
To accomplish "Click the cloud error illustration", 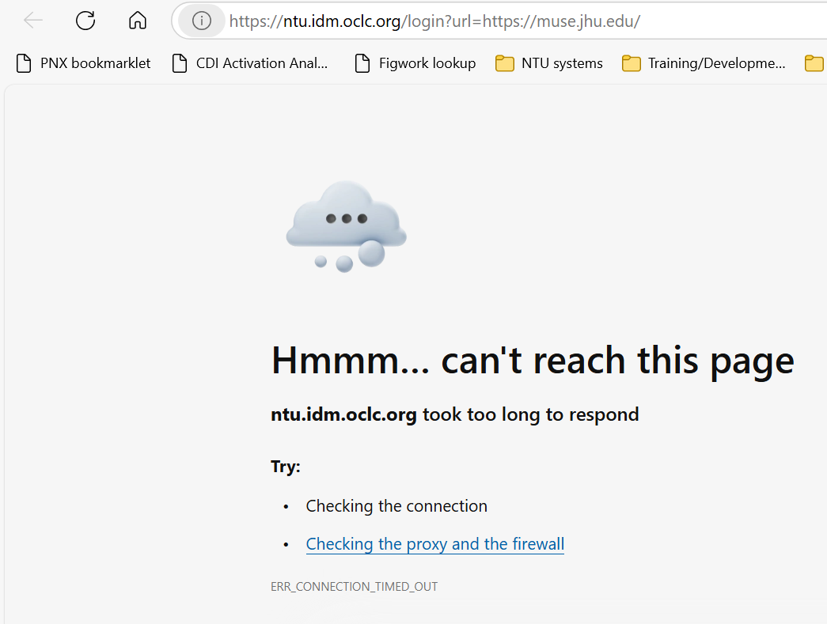I will [x=346, y=225].
